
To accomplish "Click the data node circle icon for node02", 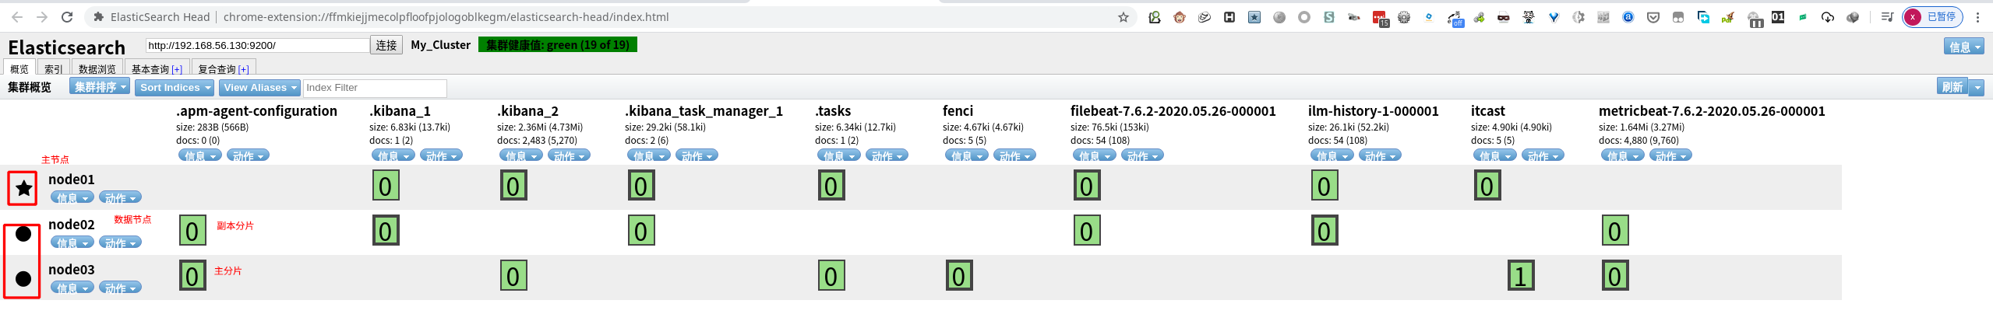I will pos(23,234).
